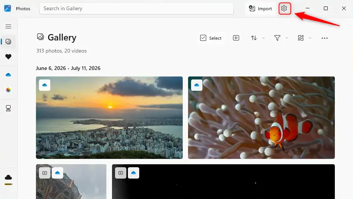Maximize the Photos window
The height and width of the screenshot is (199, 353).
click(325, 8)
